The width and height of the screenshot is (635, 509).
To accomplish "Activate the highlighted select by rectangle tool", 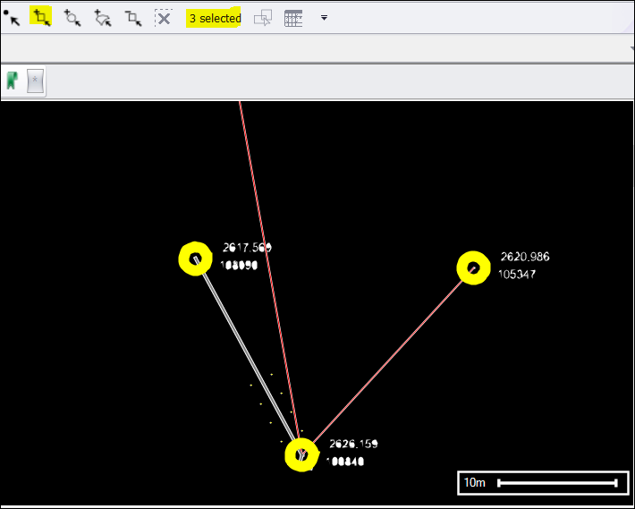I will pos(41,17).
